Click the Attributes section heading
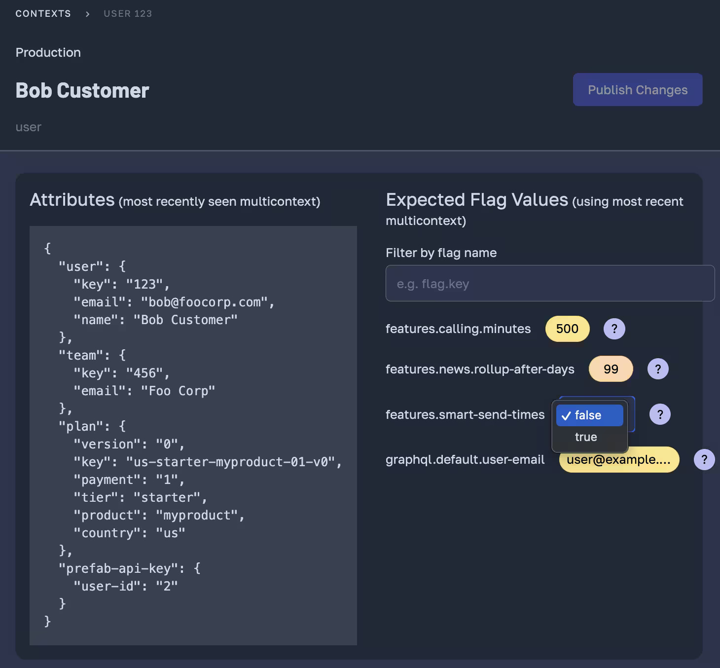The width and height of the screenshot is (720, 668). coord(72,200)
